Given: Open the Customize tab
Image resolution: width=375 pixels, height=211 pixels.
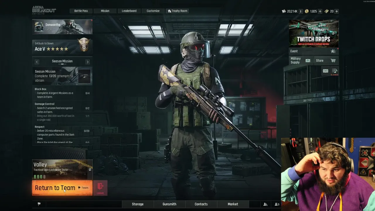Looking at the screenshot, I should click(153, 11).
